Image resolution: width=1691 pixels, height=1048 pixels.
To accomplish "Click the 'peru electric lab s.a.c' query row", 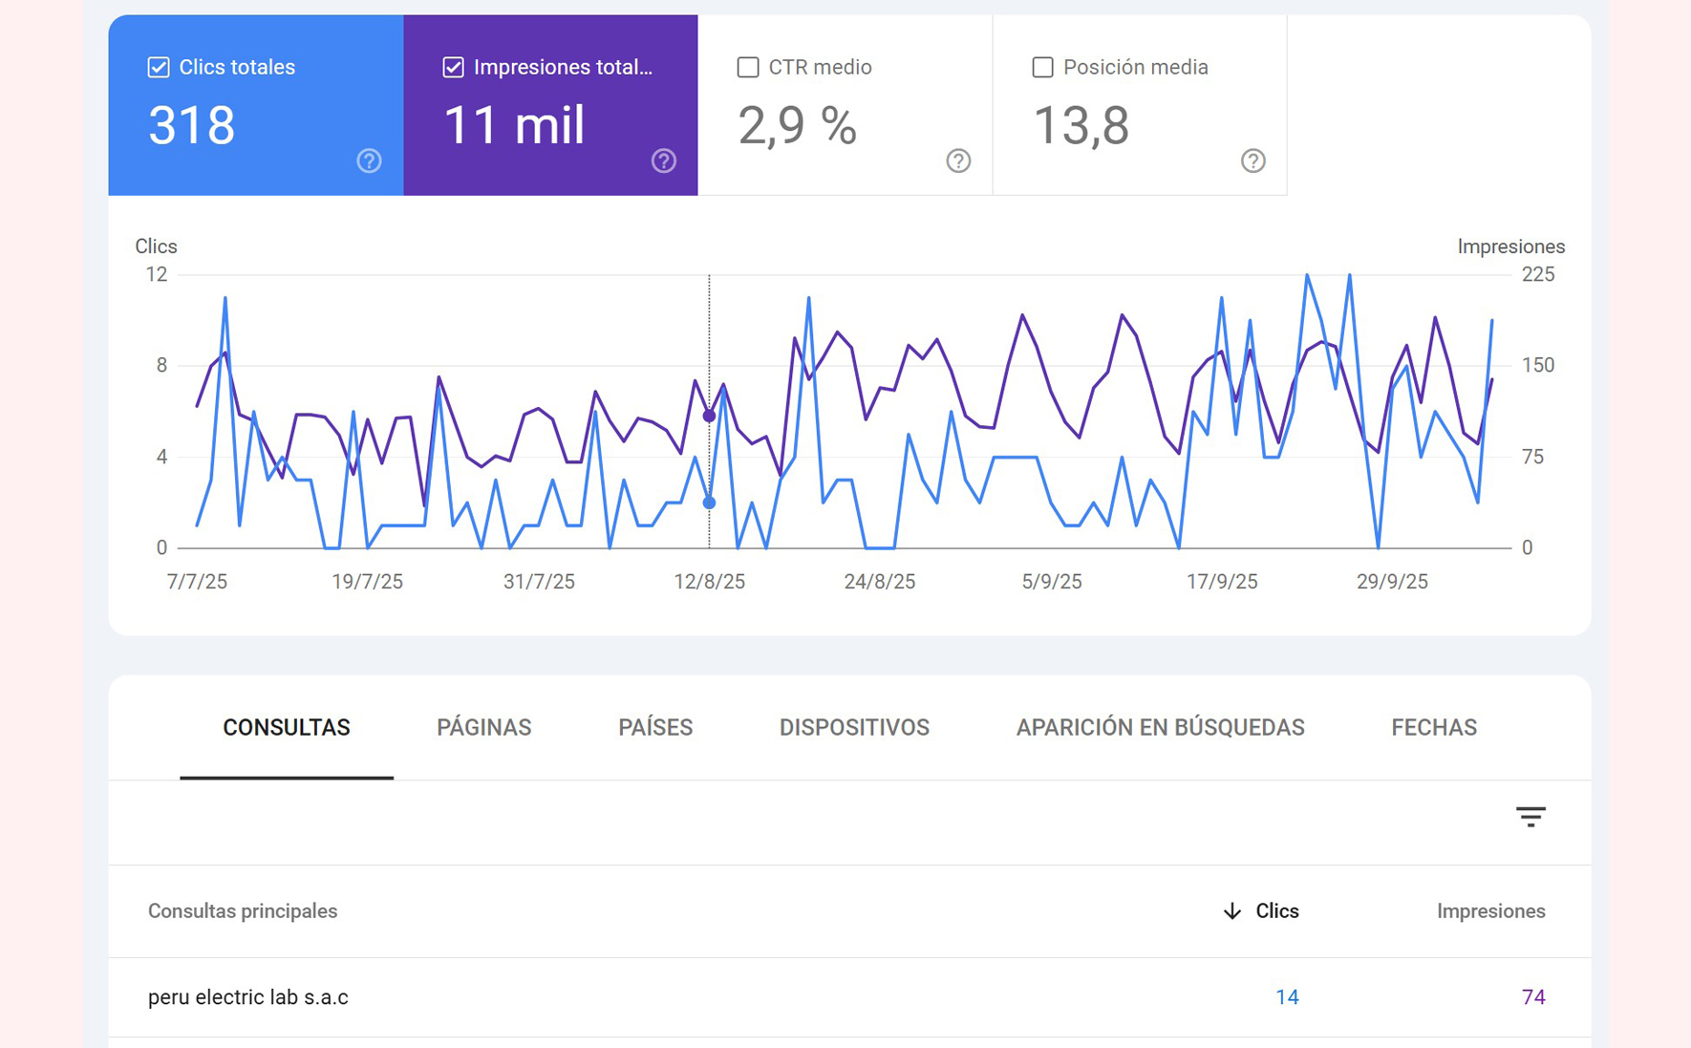I will [x=248, y=997].
